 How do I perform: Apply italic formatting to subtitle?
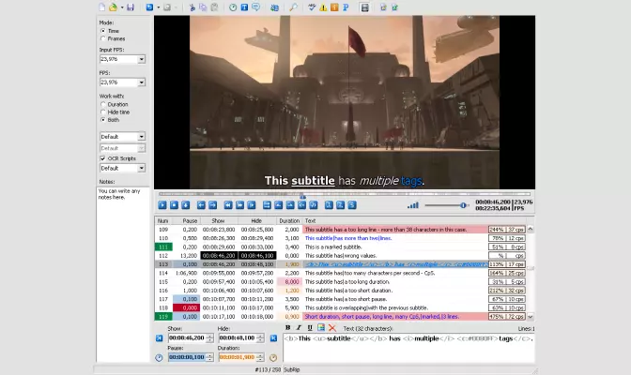pyautogui.click(x=299, y=328)
